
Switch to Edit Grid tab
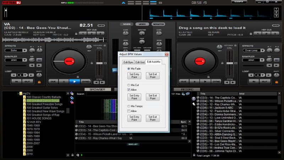point(140,62)
